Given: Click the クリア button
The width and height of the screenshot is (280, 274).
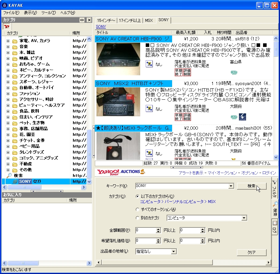Looking at the screenshot, I should point(252,252).
